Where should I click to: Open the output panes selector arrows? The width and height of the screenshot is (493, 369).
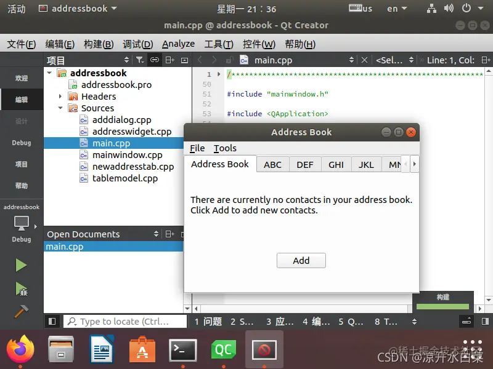pyautogui.click(x=414, y=321)
